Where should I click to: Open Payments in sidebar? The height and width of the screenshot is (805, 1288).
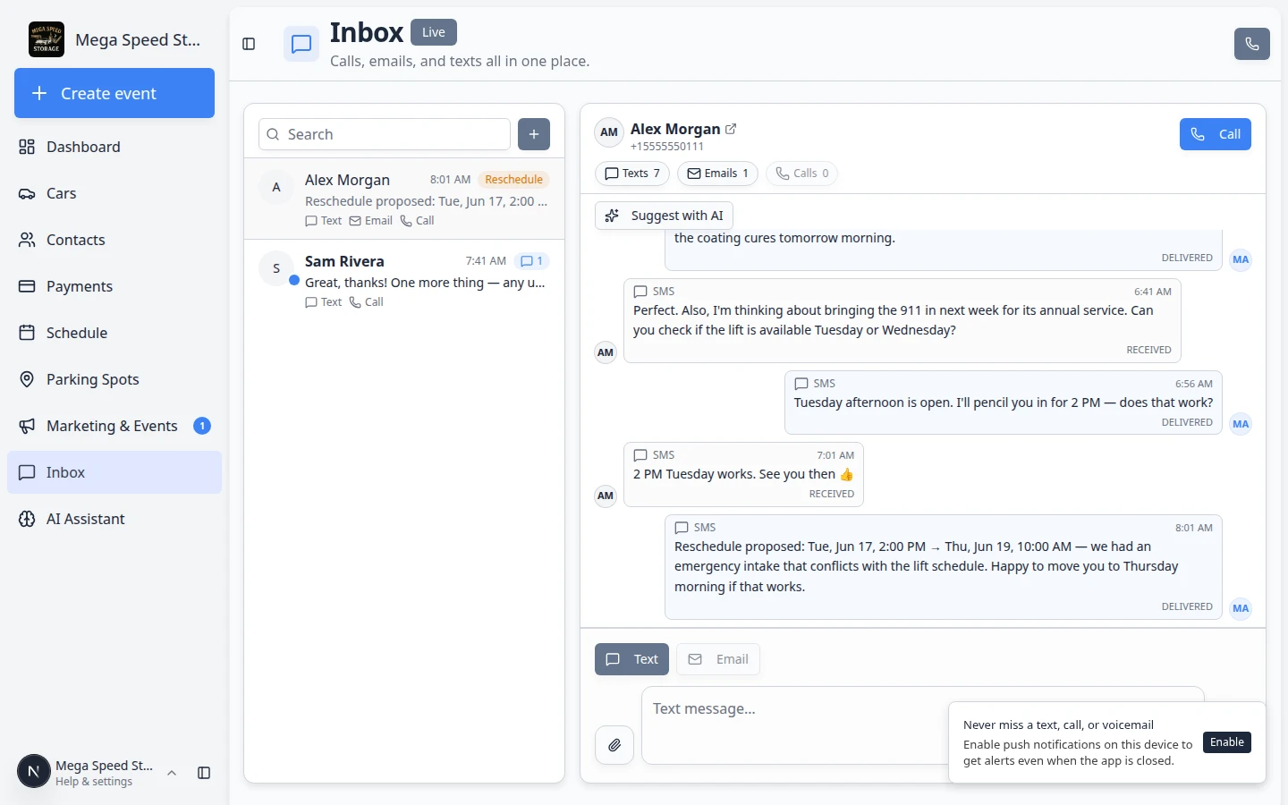(x=114, y=286)
